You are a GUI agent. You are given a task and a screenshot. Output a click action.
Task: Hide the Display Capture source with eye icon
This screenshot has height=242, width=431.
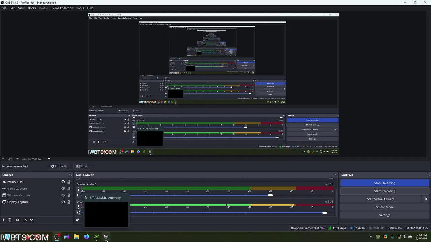click(63, 202)
